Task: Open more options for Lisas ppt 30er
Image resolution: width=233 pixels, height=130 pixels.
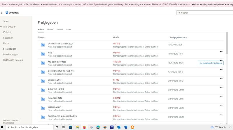Action: (x=221, y=79)
